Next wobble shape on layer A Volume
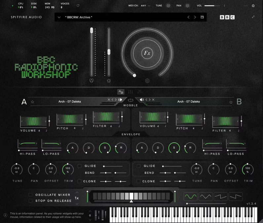263x223 pixels. pyautogui.click(x=46, y=121)
